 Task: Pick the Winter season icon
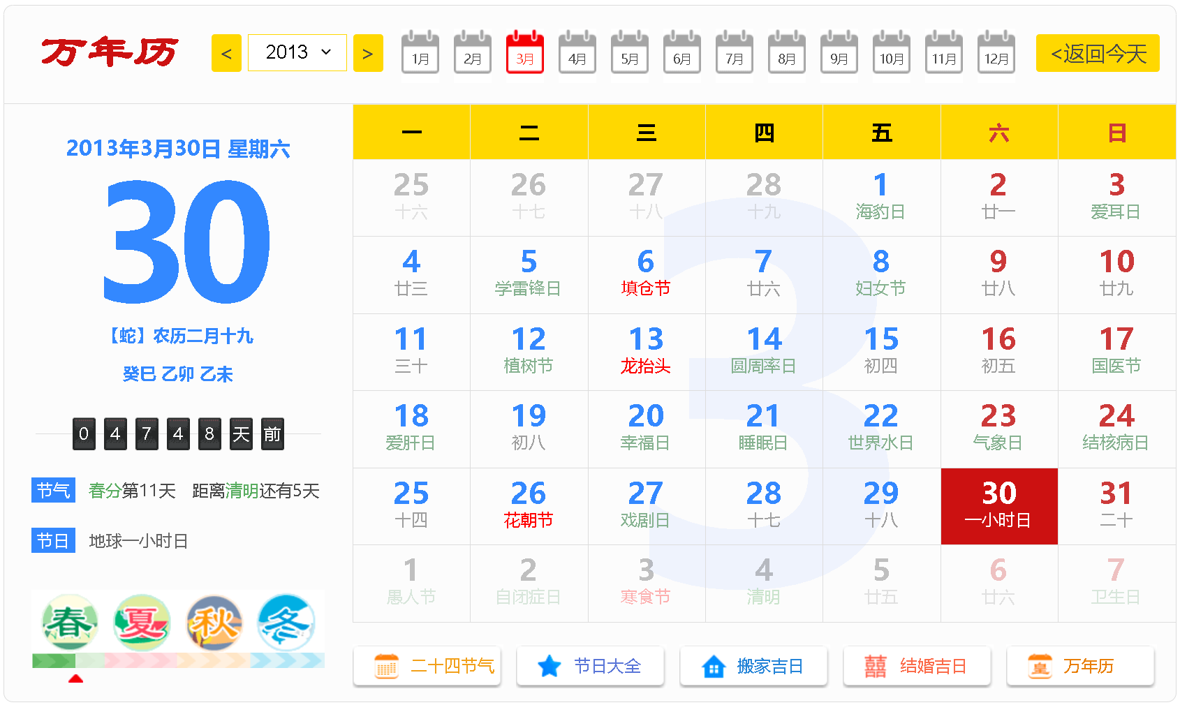point(286,622)
